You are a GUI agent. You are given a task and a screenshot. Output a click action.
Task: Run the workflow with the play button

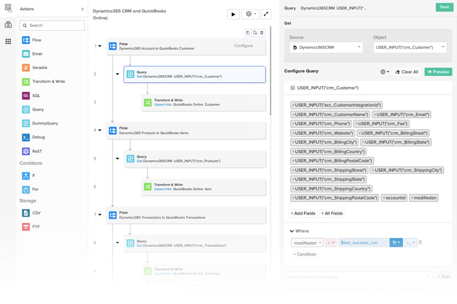233,14
